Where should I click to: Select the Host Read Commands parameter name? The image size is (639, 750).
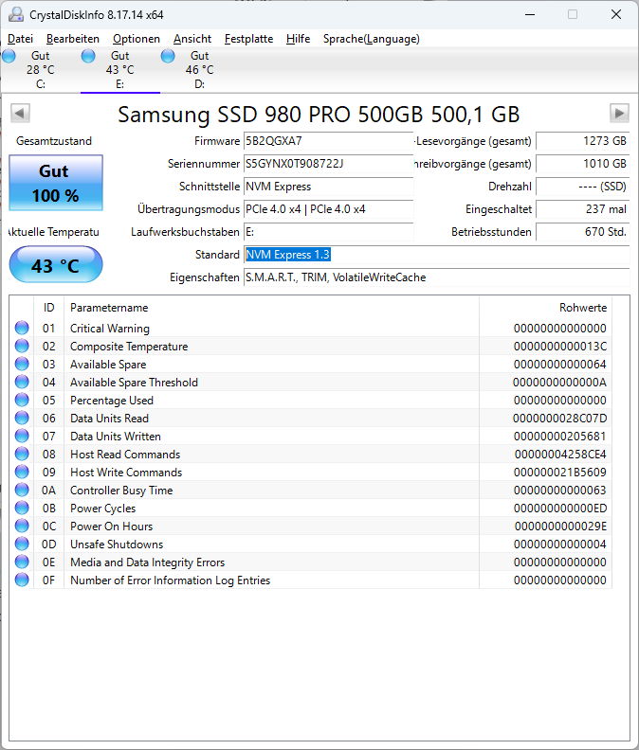[125, 455]
